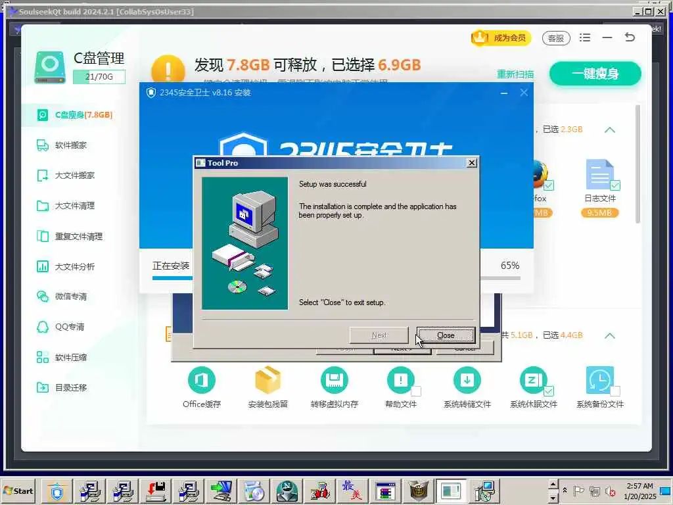Click the 转移虚拟内存 icon

click(x=334, y=380)
